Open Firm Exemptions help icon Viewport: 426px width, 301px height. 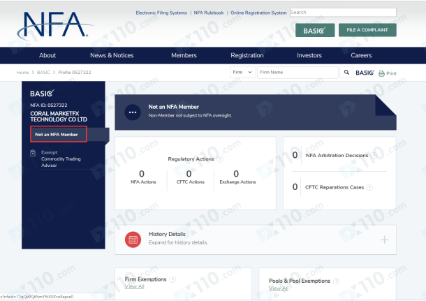(172, 279)
